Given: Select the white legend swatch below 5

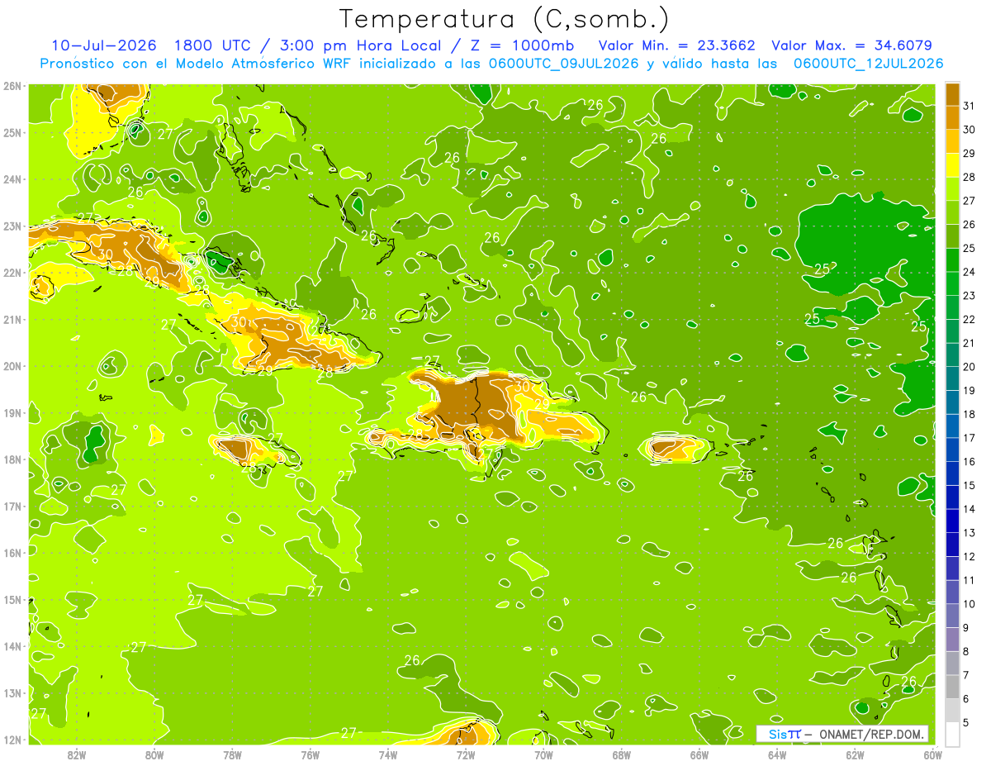Looking at the screenshot, I should [952, 734].
